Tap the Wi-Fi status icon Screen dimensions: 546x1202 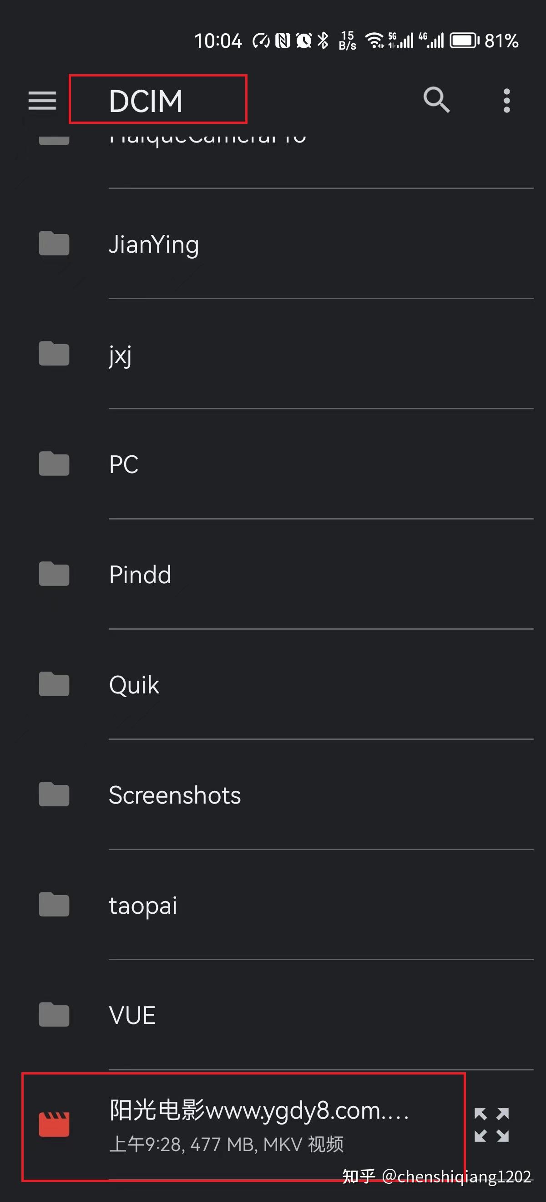click(374, 41)
